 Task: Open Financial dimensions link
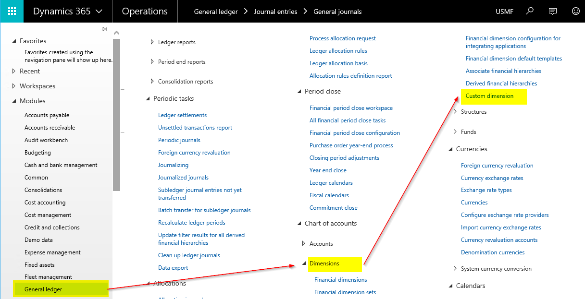point(341,280)
